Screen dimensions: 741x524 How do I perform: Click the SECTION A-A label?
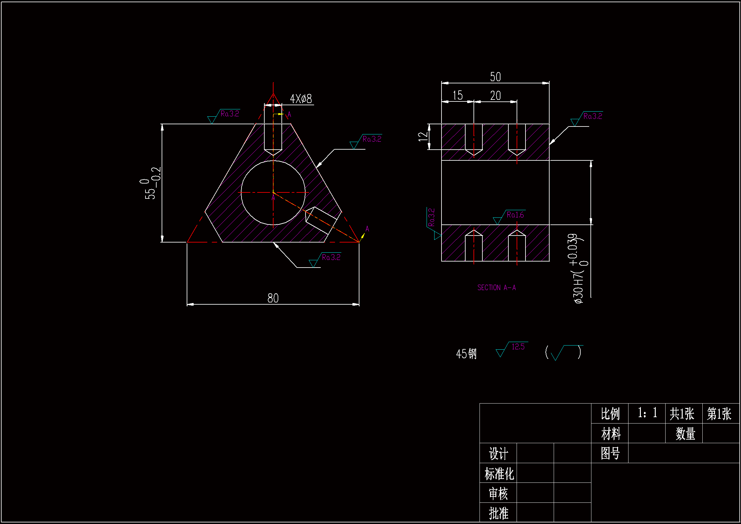(x=496, y=288)
